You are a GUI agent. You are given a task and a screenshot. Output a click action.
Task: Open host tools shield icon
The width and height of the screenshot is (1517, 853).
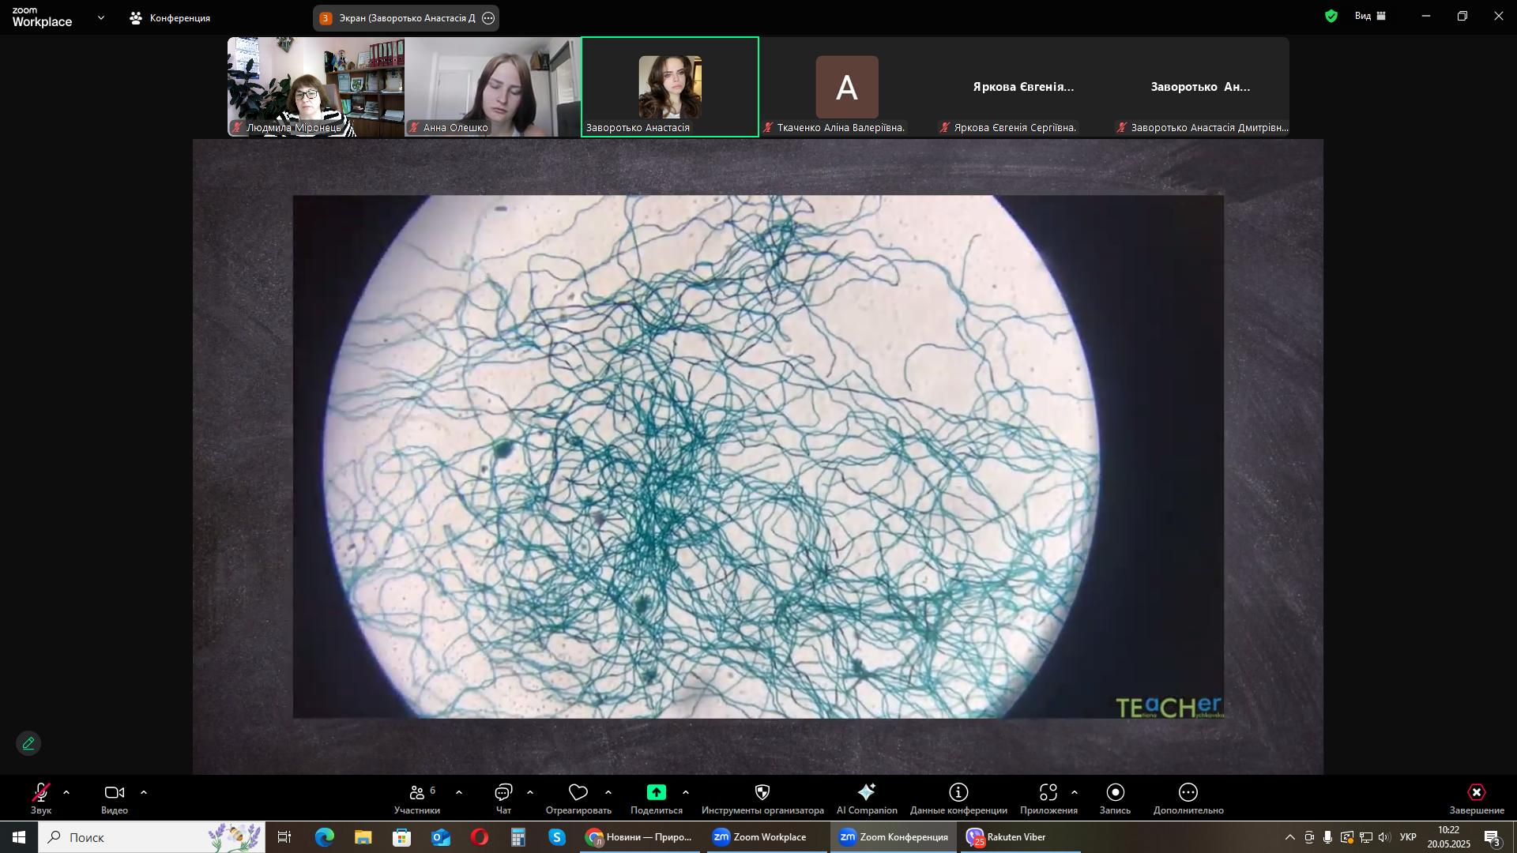(762, 793)
